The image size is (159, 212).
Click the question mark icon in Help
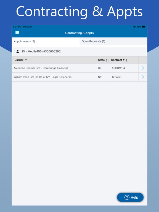coord(127,197)
